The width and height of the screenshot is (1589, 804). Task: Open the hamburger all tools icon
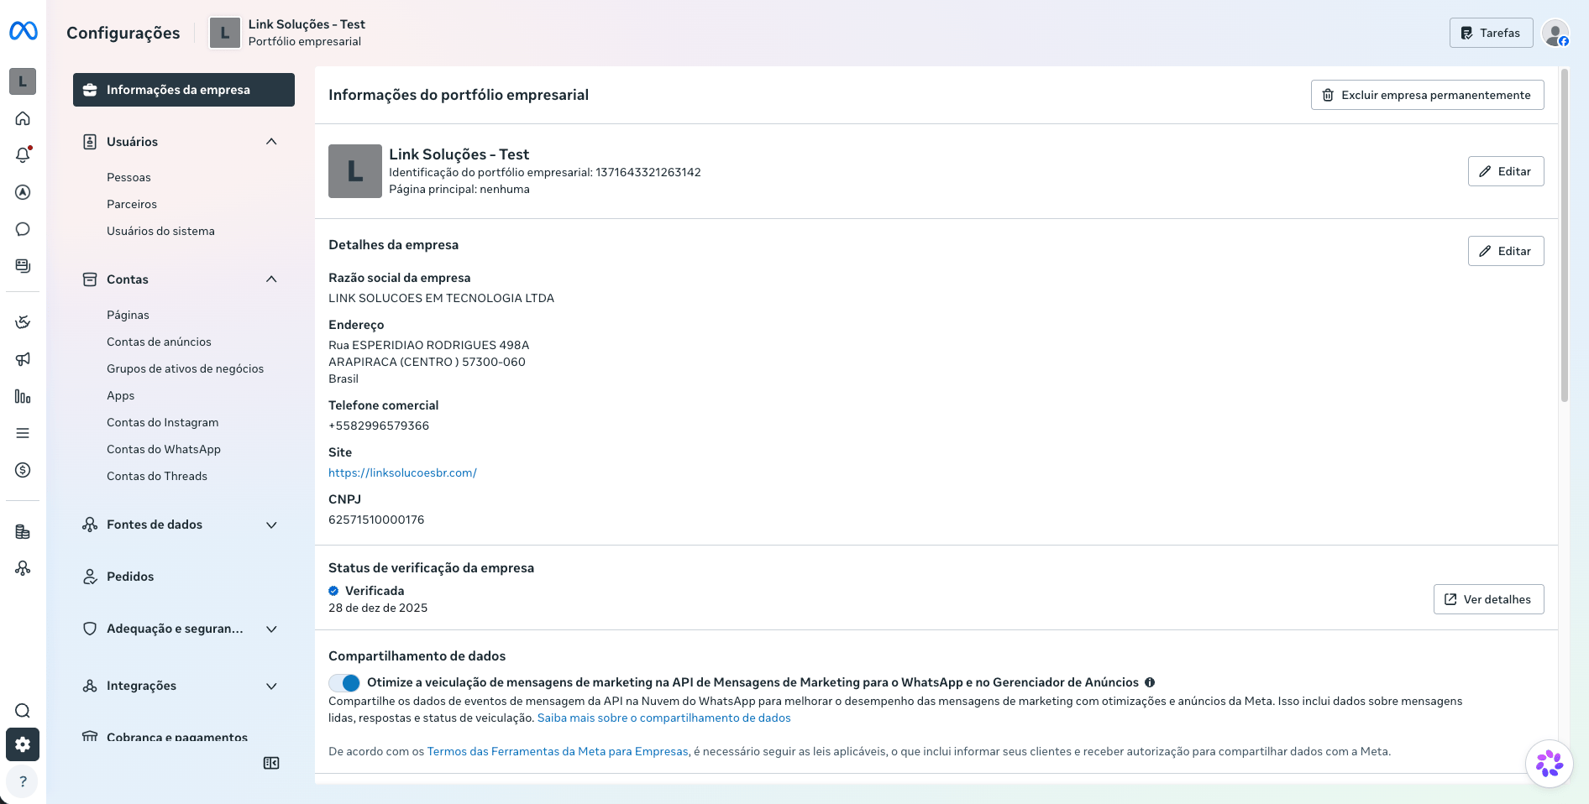pos(23,433)
